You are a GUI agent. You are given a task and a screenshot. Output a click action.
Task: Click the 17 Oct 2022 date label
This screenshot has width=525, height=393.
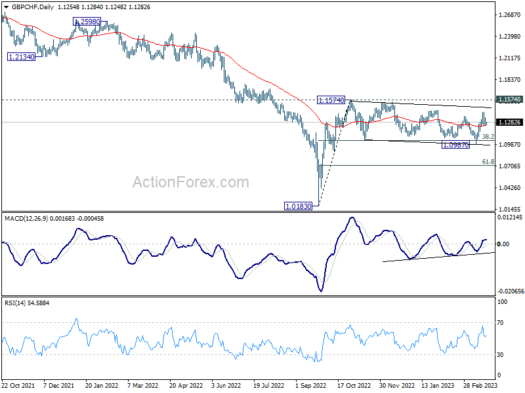(x=354, y=386)
